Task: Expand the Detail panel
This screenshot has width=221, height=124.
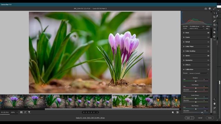Action: coord(184,42)
